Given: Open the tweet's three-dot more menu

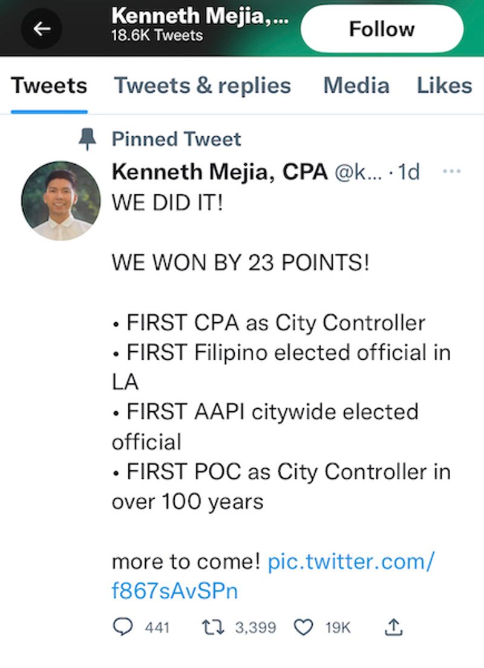Looking at the screenshot, I should [x=452, y=171].
